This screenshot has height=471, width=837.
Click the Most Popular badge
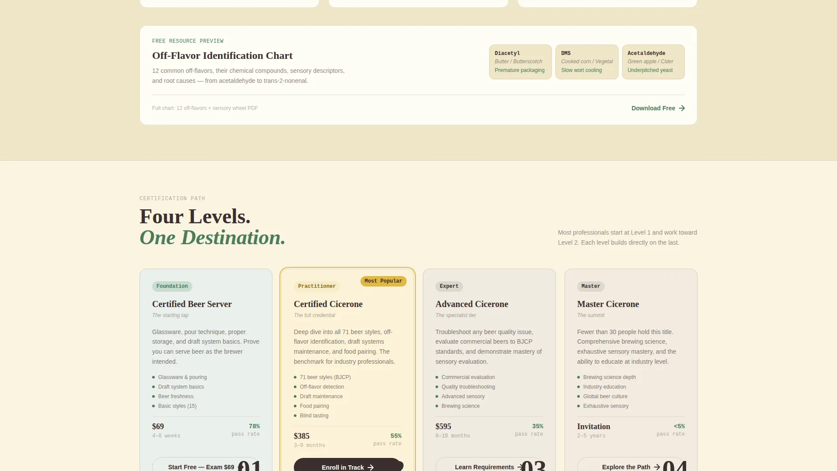(384, 281)
